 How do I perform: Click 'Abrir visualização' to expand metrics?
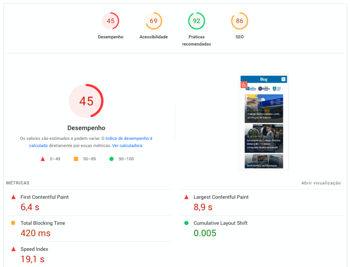click(x=321, y=183)
